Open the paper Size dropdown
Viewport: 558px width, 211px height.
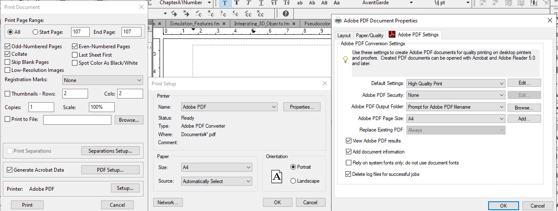217,167
